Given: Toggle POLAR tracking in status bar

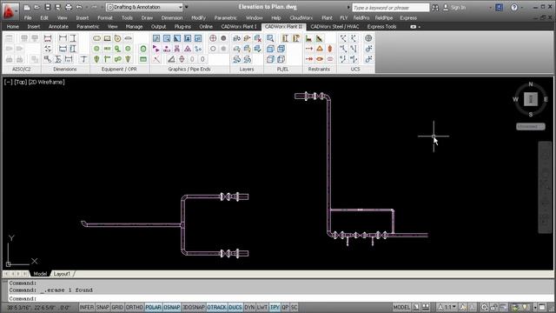Looking at the screenshot, I should [x=153, y=307].
